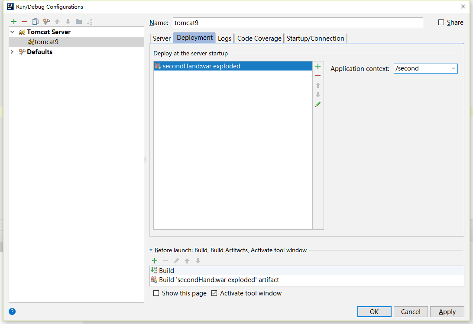
Task: Open the Startup/Connection tab
Action: pos(315,38)
